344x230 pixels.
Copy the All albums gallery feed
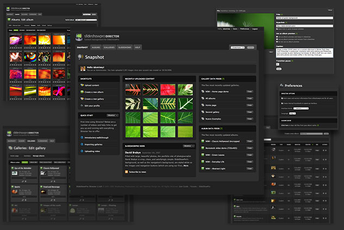[249, 98]
